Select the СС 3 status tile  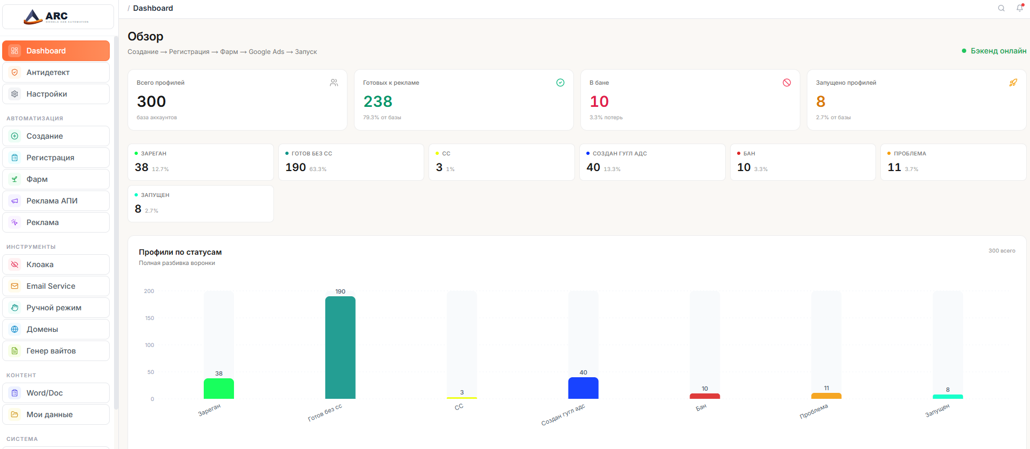pyautogui.click(x=501, y=162)
